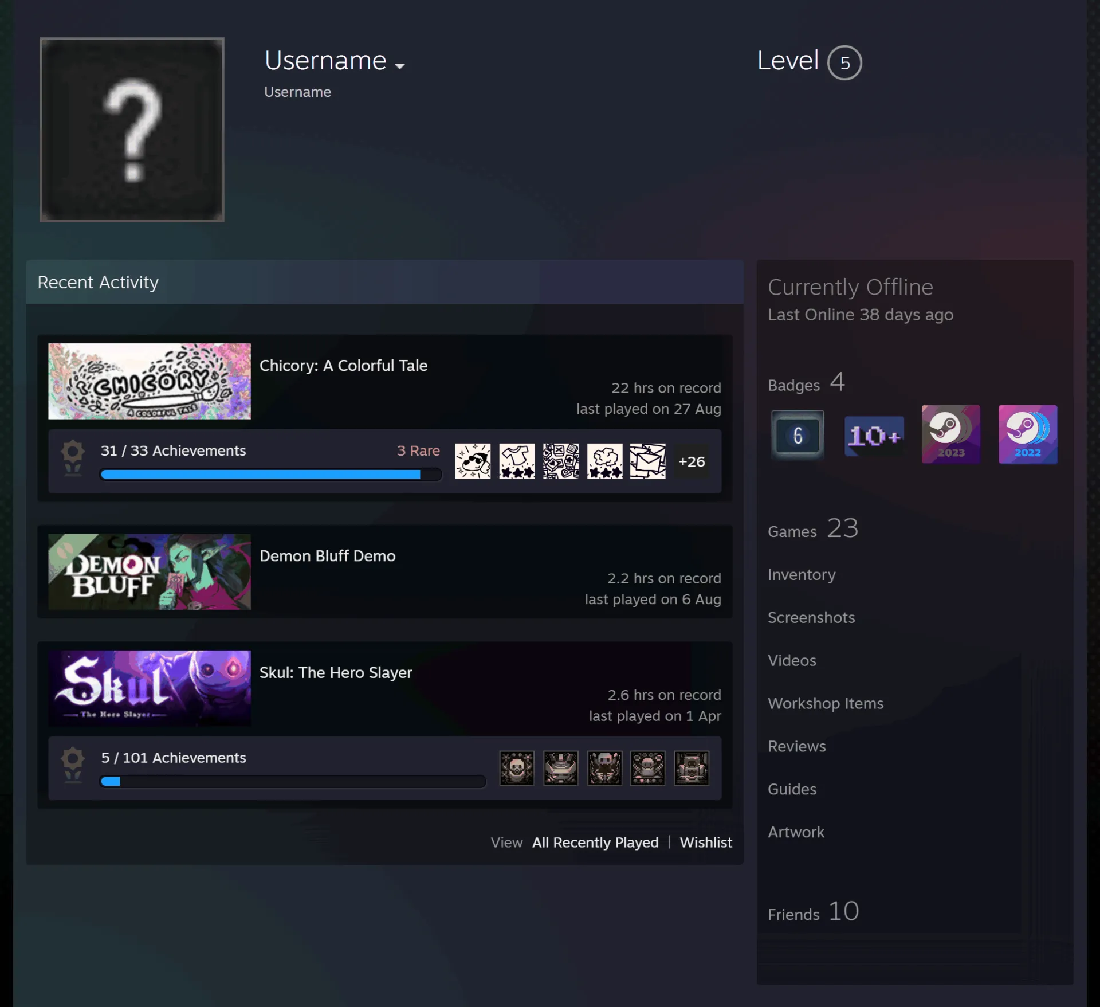Screen dimensions: 1100x1007
Task: View All Recently Played games
Action: [595, 843]
